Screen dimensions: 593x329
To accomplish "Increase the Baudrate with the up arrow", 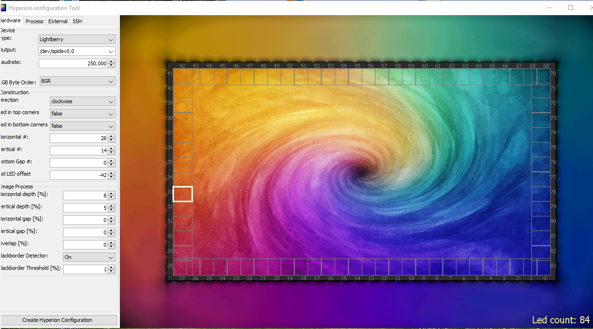I will pyautogui.click(x=111, y=61).
